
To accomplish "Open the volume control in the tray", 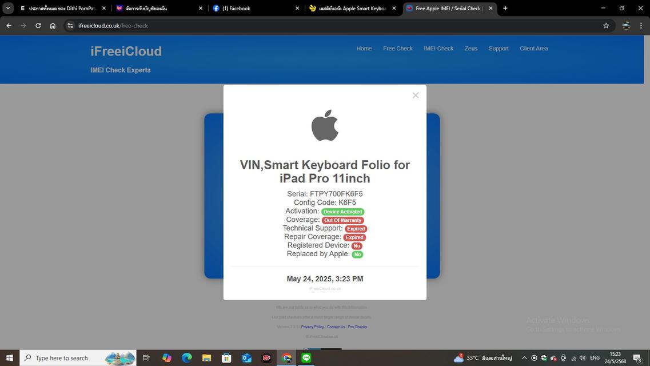I will click(x=583, y=358).
